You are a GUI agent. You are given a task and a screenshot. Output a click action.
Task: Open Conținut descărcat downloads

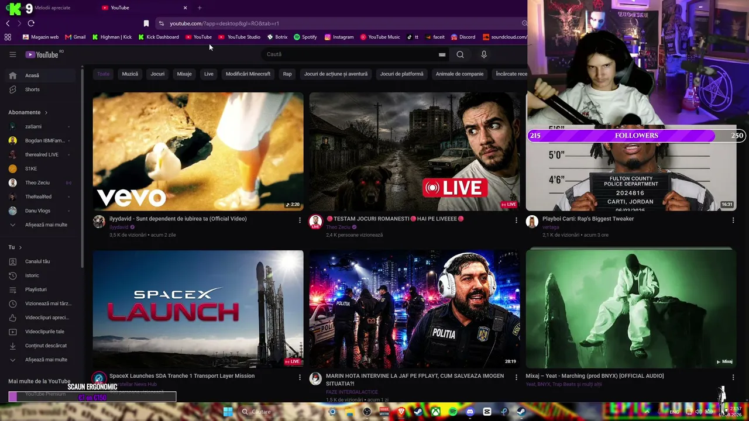click(x=41, y=346)
